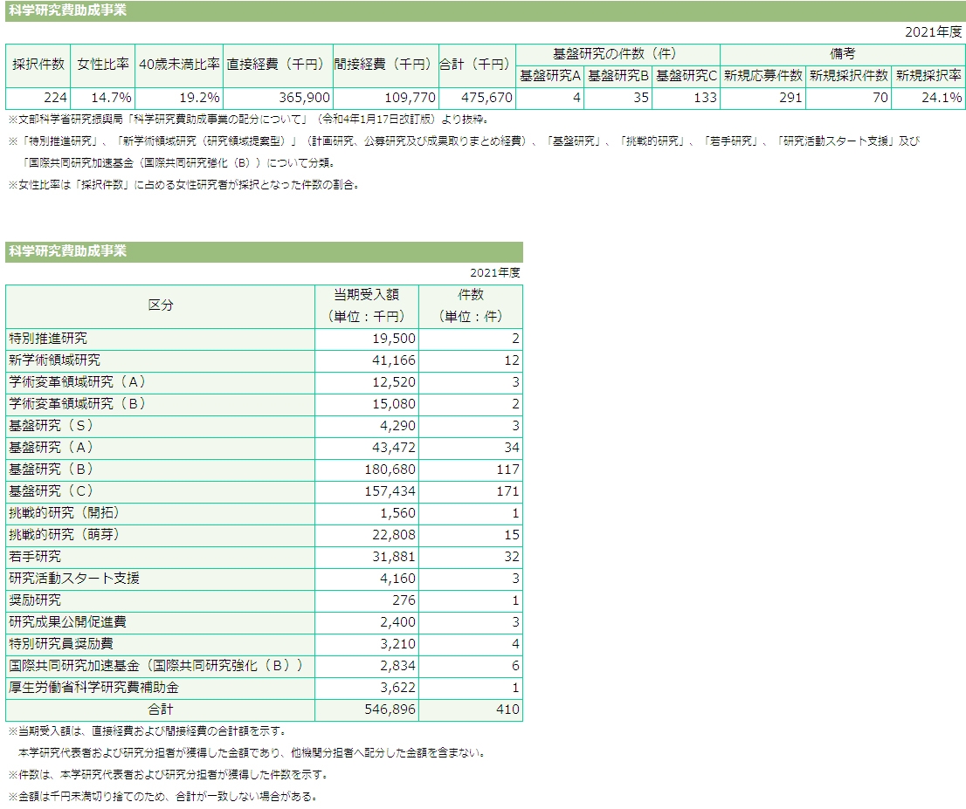Click the footnote starting ※当期受入額は

click(x=148, y=731)
